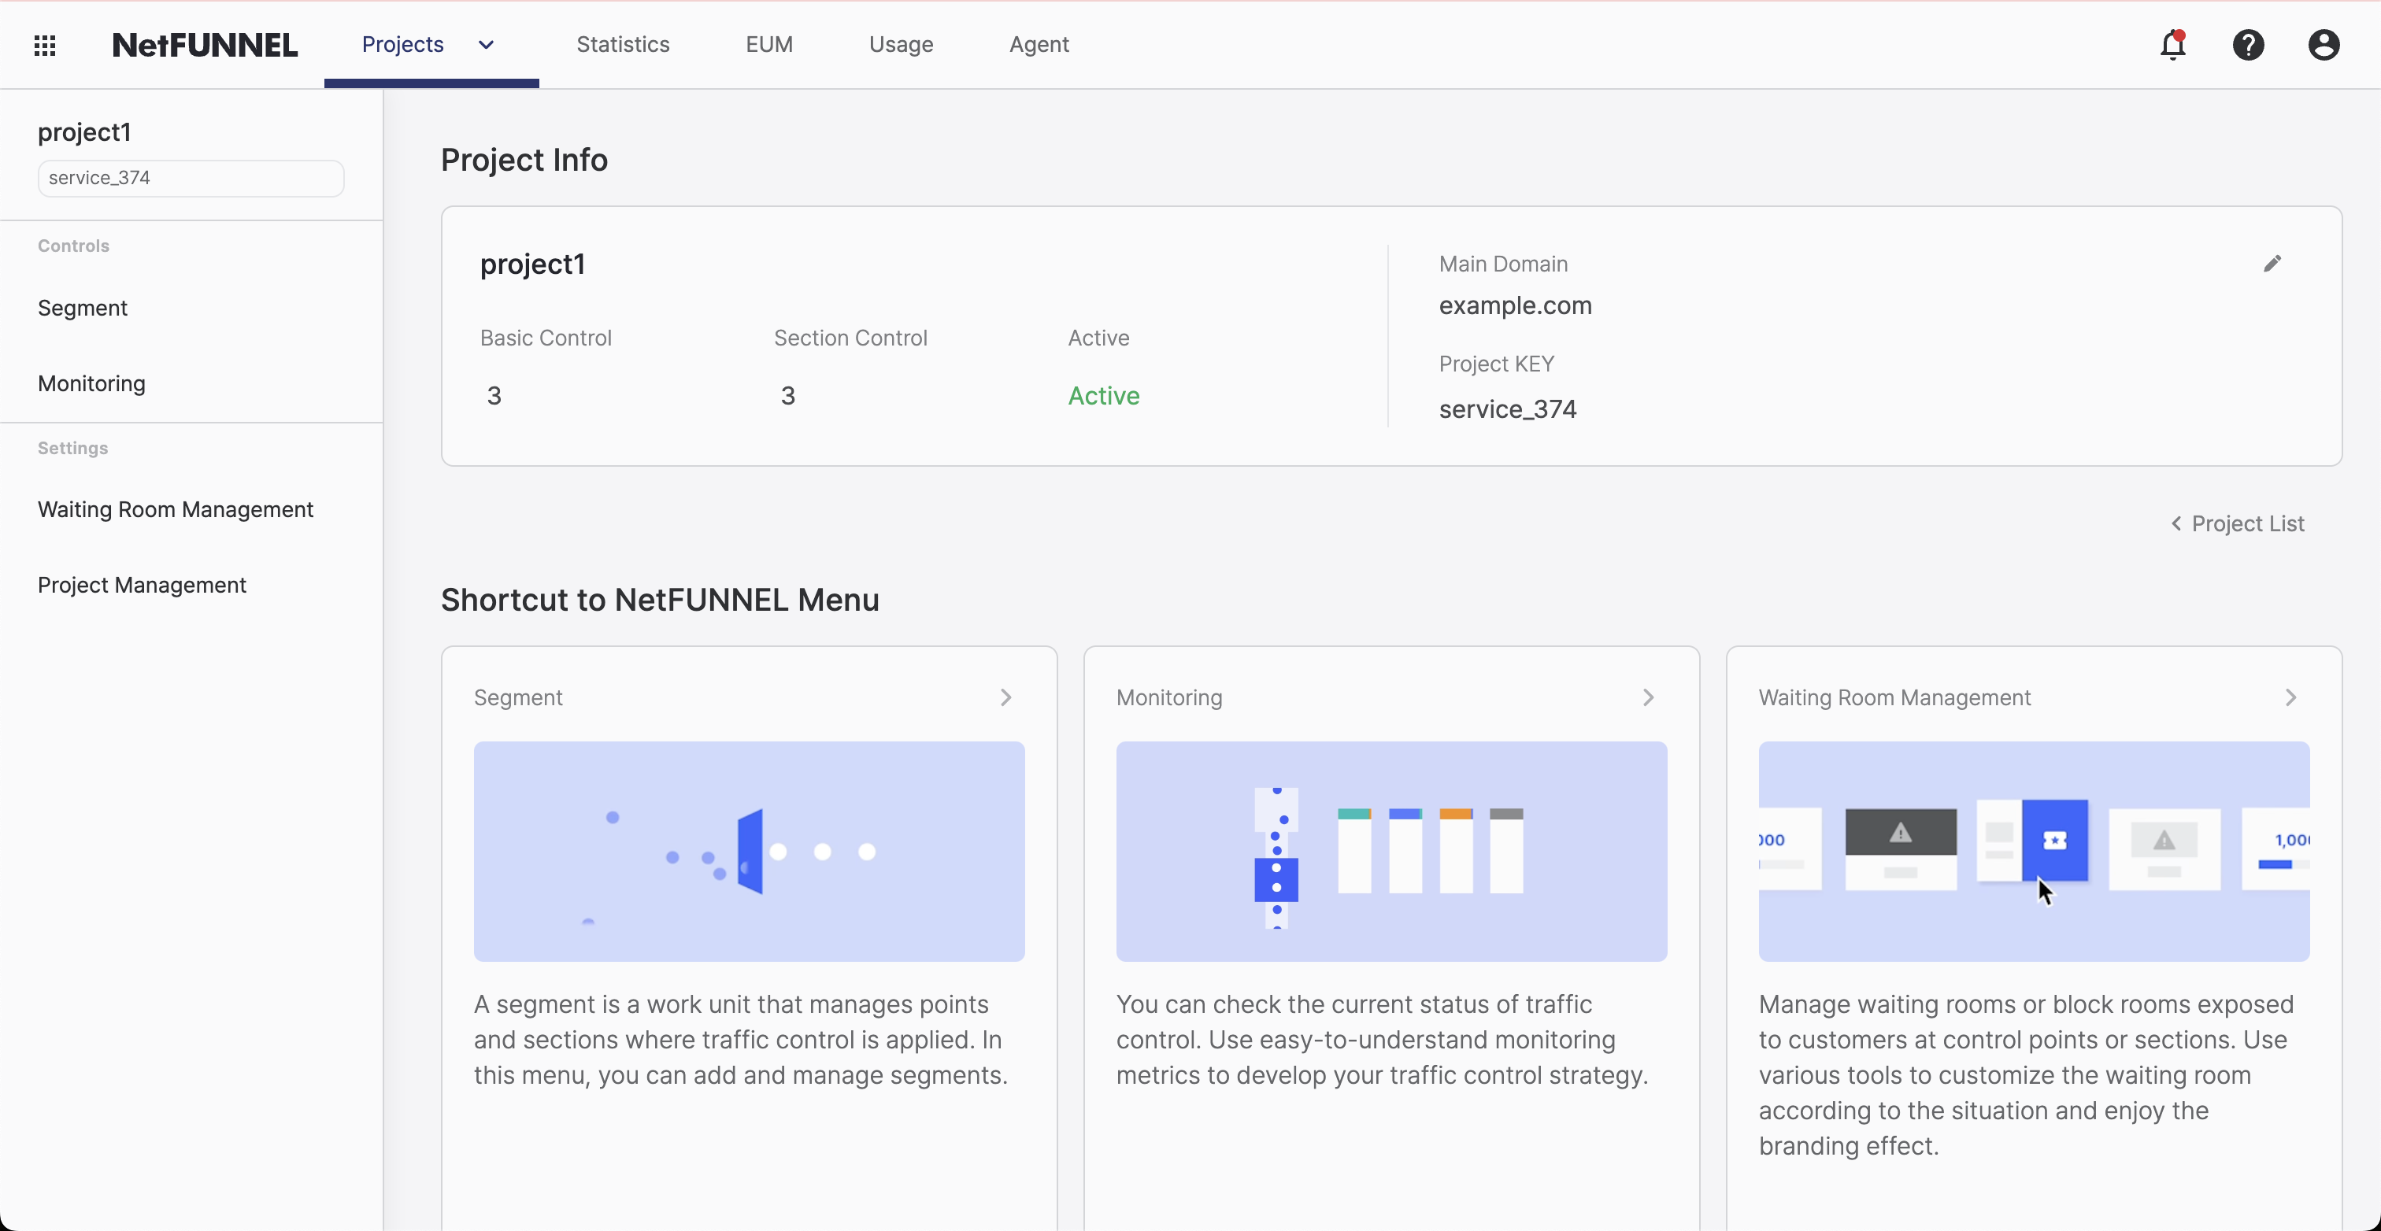Navigate back to Project List

(2237, 523)
